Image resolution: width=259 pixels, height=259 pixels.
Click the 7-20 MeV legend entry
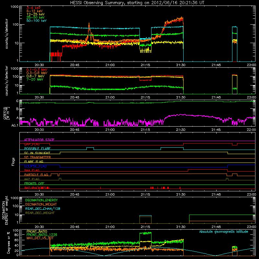(35, 79)
